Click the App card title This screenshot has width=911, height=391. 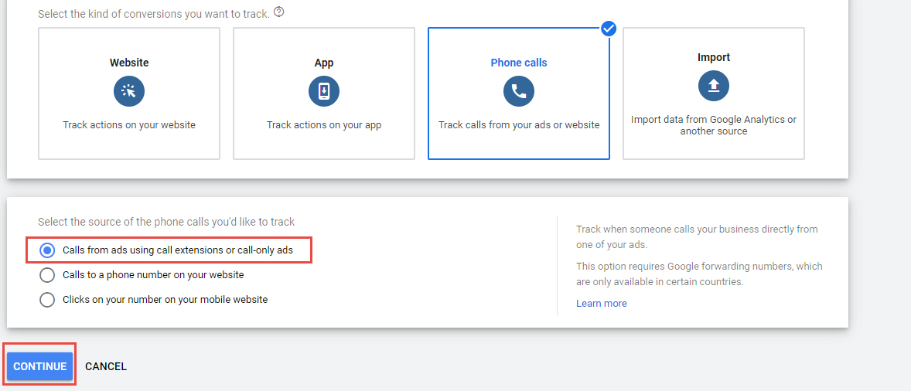coord(324,63)
